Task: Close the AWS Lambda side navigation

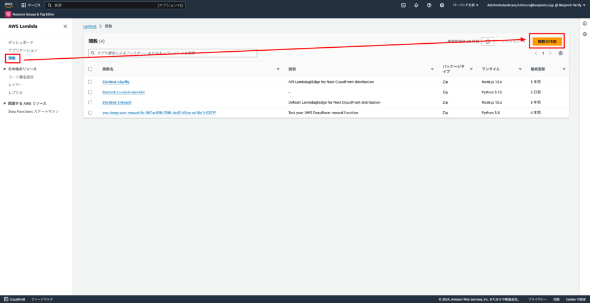Action: coord(65,26)
